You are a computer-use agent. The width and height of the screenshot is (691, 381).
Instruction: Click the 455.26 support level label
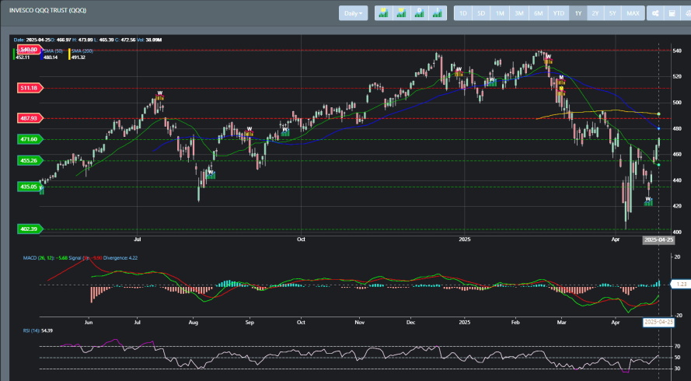pyautogui.click(x=30, y=160)
